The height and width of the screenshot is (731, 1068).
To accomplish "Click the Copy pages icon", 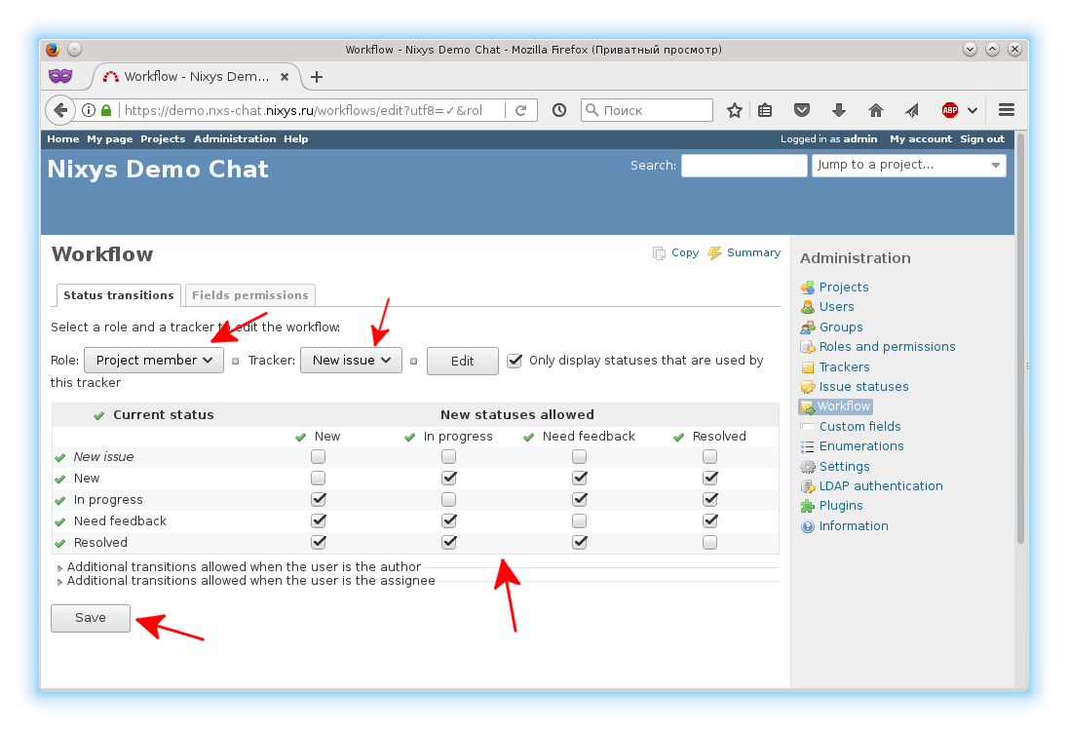I will (x=659, y=253).
